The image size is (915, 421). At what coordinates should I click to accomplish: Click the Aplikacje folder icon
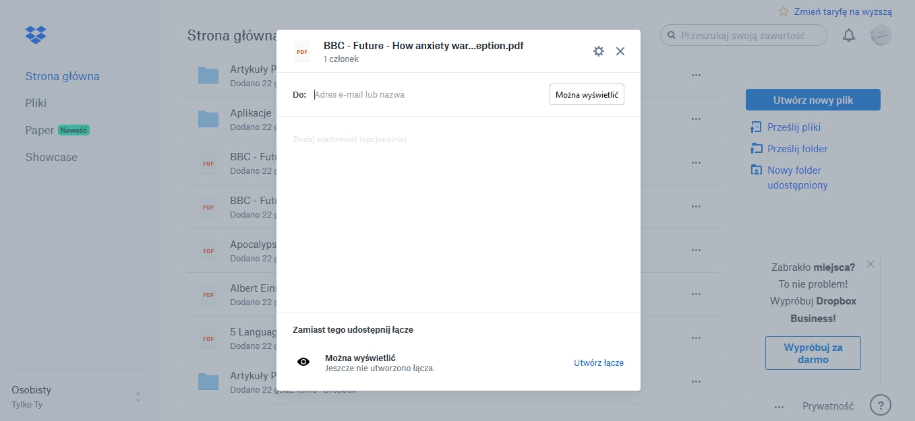208,119
